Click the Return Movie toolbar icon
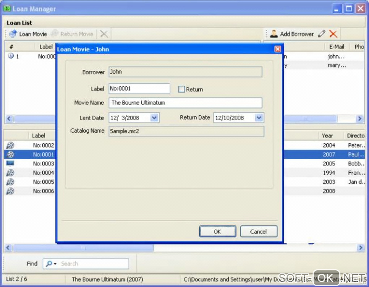 click(x=55, y=34)
